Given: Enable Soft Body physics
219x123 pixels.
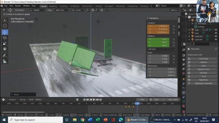Looking at the screenshot, I should (202, 73).
